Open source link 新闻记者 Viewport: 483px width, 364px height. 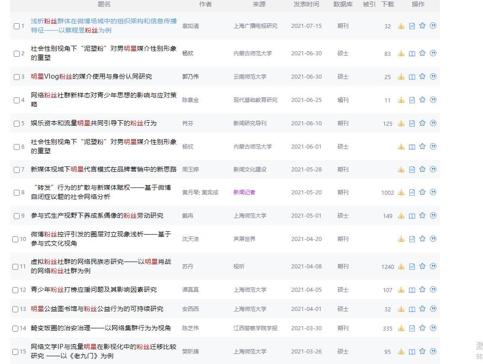(x=244, y=193)
